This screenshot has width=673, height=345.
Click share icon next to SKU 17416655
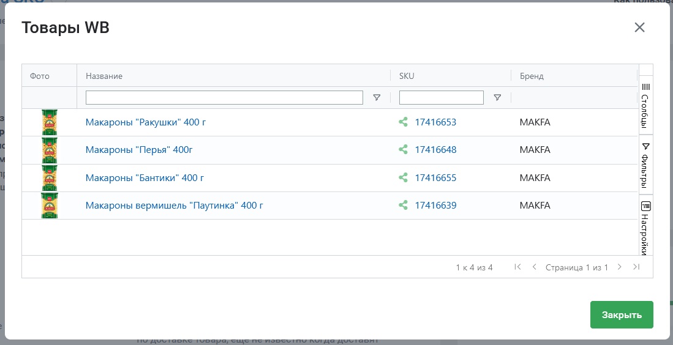tap(403, 177)
